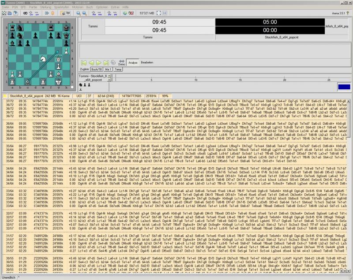Open the Stellung menu
Screen dimensions: 353x280
click(45, 8)
